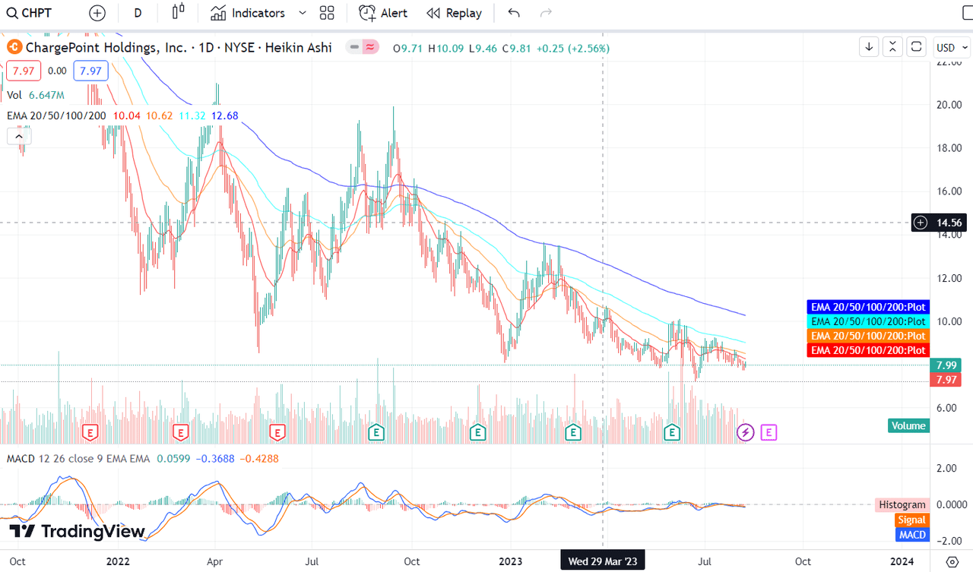
Task: Click the 10.04 EMA legend value
Action: [126, 115]
